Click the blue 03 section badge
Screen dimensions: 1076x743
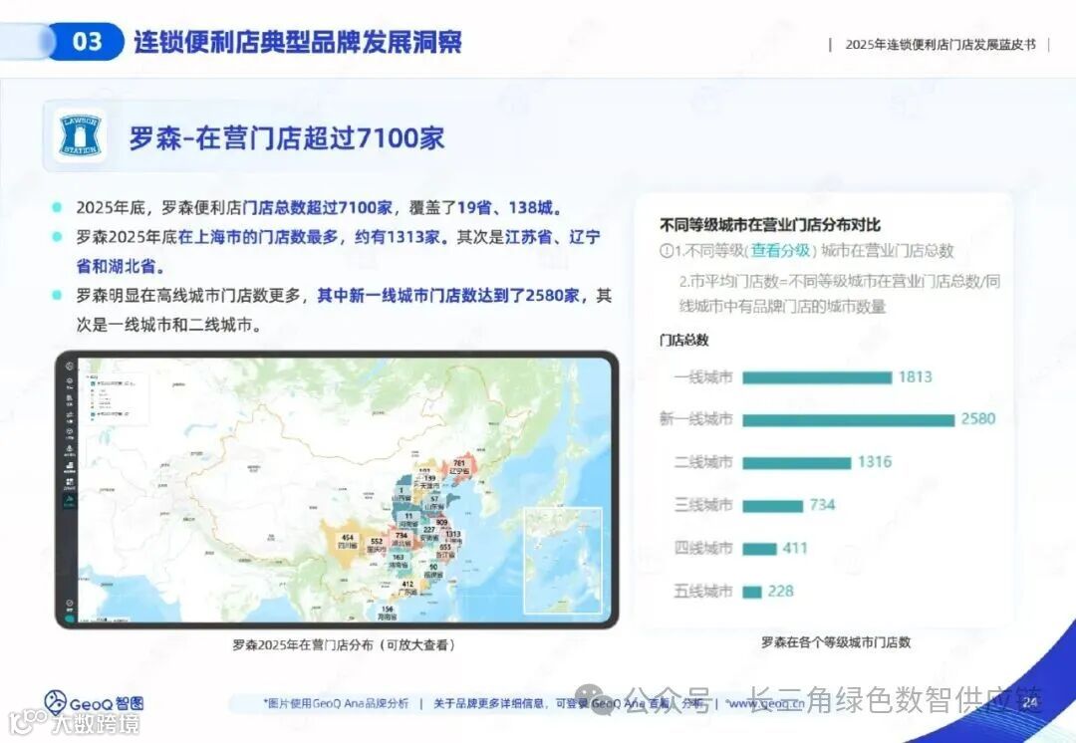click(87, 41)
